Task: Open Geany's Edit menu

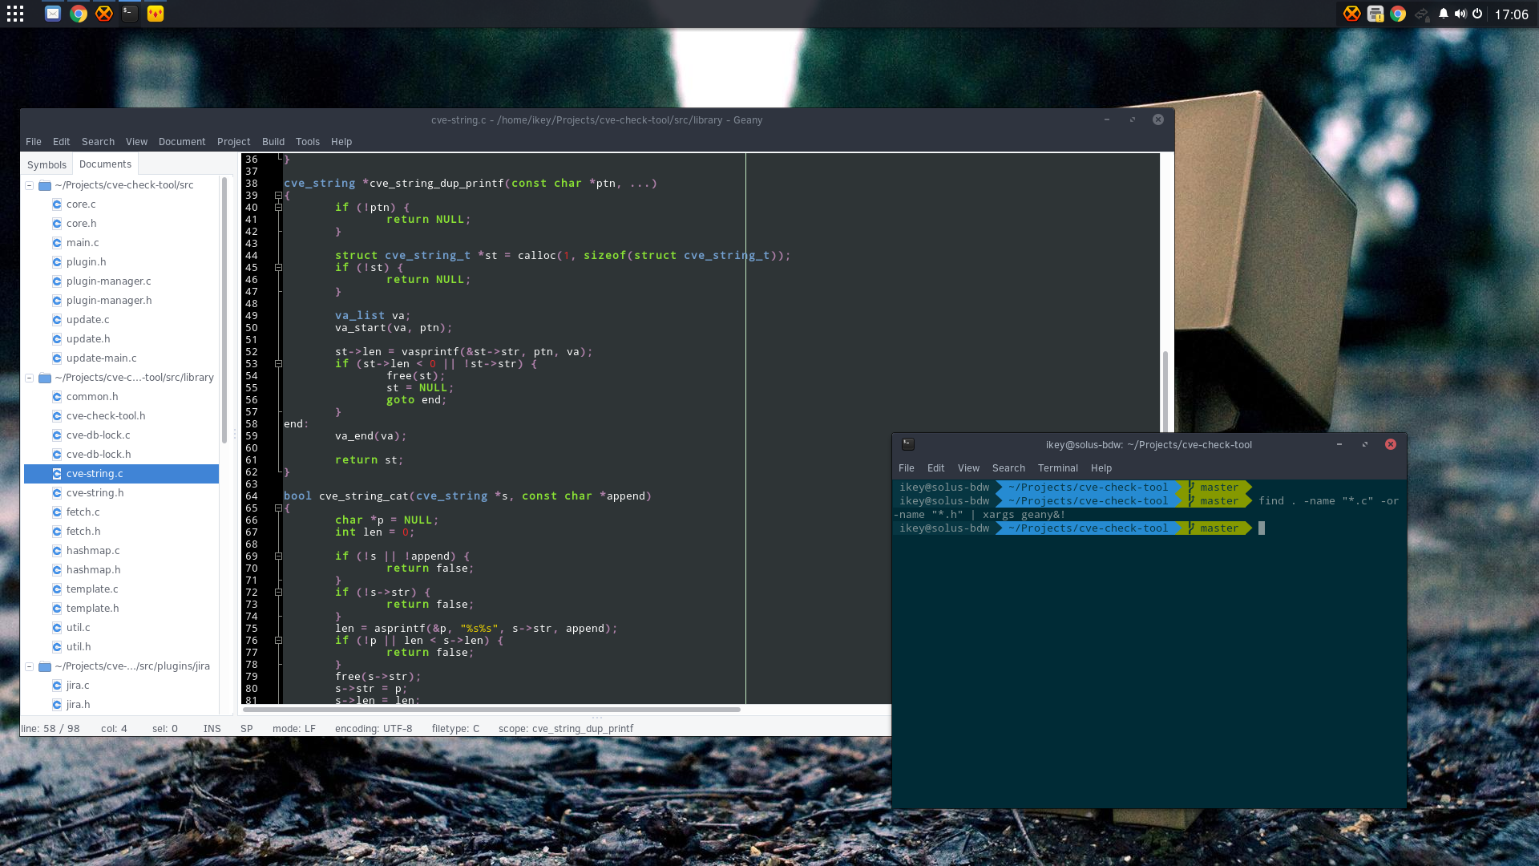Action: 62,142
